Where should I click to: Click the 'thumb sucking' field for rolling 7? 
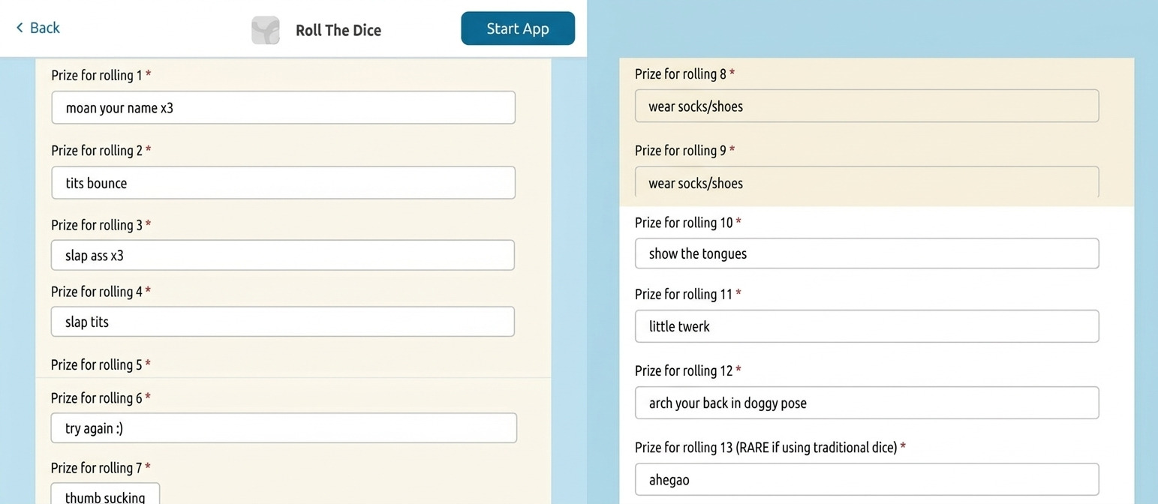(105, 494)
